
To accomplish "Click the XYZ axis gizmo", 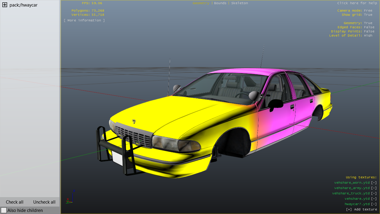I will 70,197.
